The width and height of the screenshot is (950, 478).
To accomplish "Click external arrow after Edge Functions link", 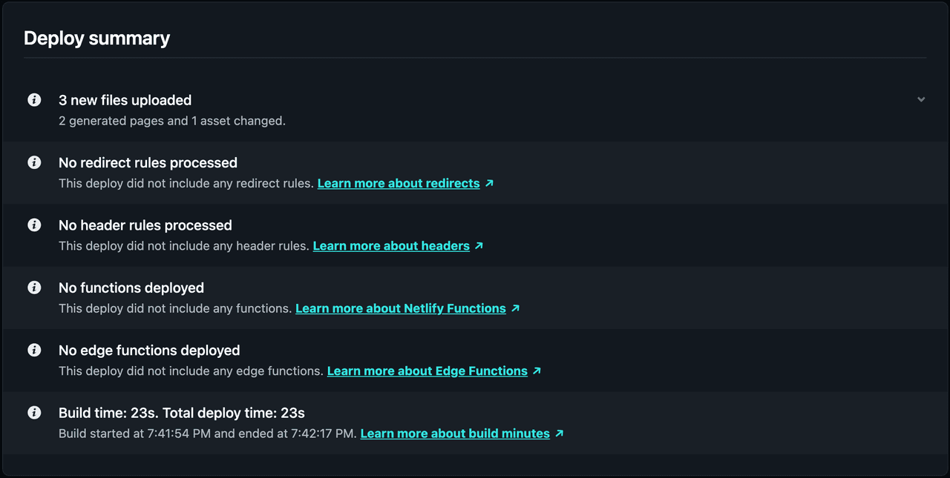I will [537, 371].
